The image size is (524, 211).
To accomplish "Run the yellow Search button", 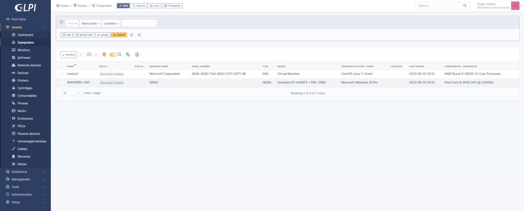I will (119, 35).
